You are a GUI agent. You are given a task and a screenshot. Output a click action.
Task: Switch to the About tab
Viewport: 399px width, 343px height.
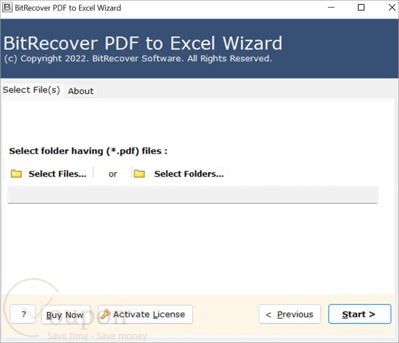coord(81,91)
